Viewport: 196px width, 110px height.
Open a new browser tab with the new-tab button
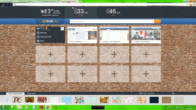(81, 1)
